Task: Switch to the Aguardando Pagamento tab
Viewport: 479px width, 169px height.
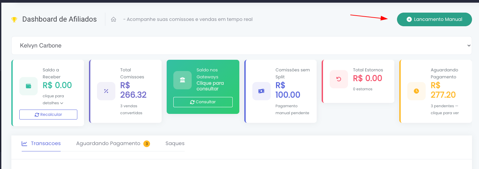Action: coord(113,143)
